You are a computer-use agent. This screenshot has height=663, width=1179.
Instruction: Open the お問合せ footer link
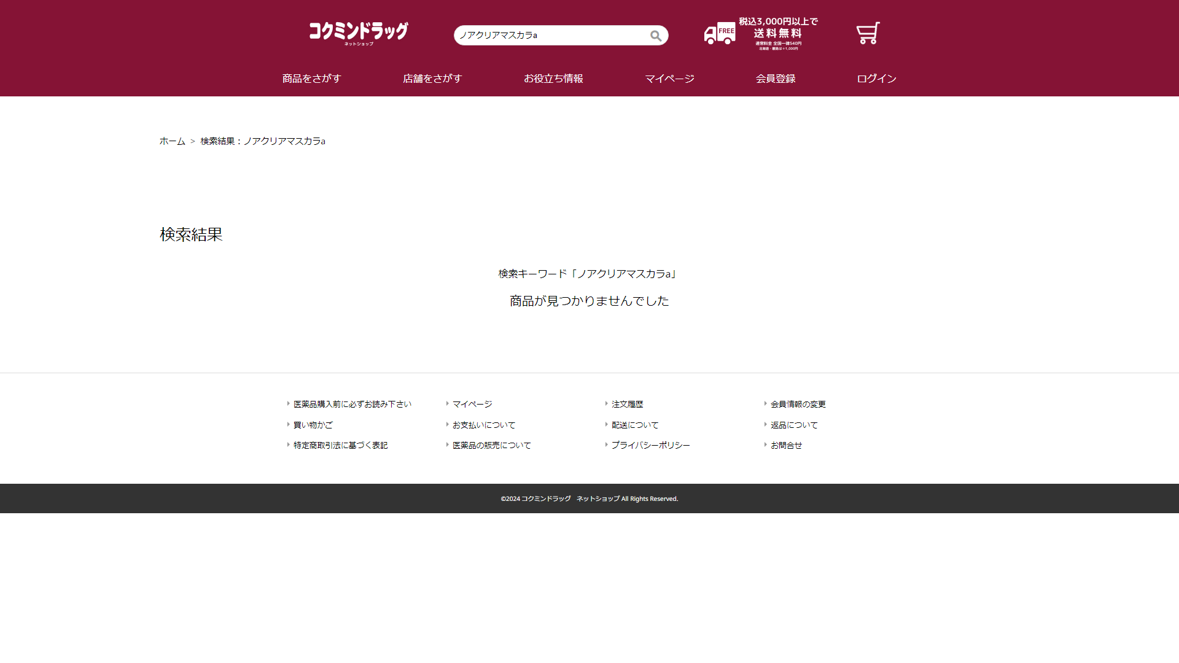coord(786,445)
